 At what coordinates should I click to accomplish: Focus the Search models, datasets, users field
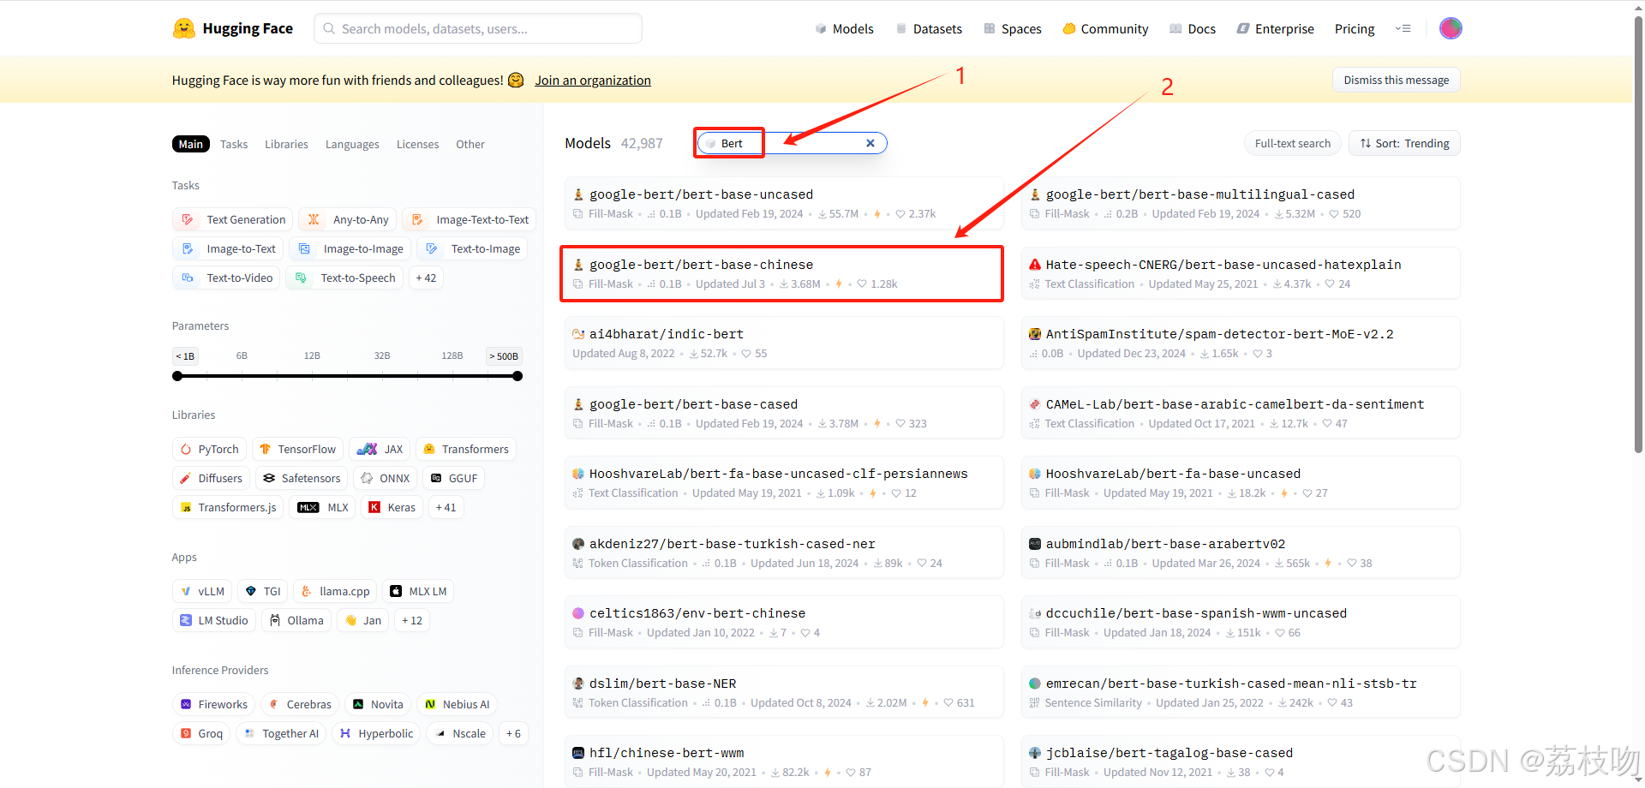tap(478, 28)
